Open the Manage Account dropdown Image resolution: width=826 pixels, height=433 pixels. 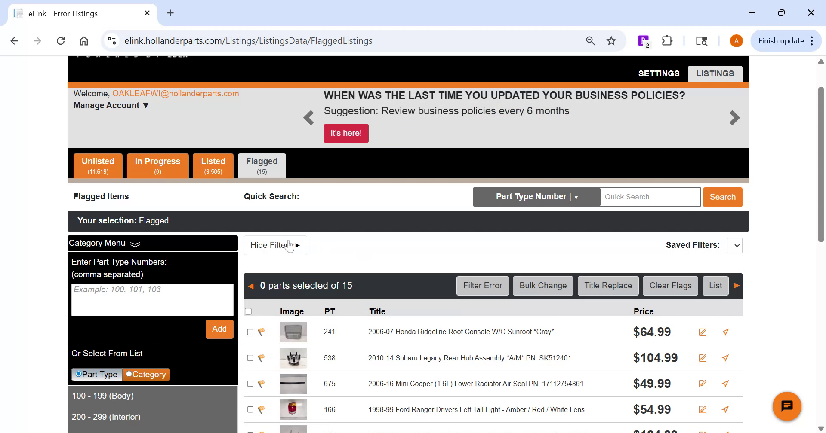pyautogui.click(x=111, y=105)
